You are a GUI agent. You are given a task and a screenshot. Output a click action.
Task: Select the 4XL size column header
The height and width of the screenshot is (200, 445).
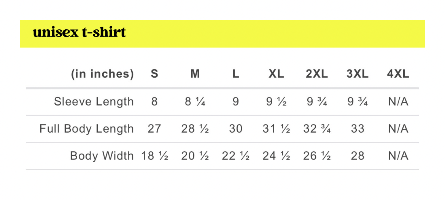coord(398,74)
